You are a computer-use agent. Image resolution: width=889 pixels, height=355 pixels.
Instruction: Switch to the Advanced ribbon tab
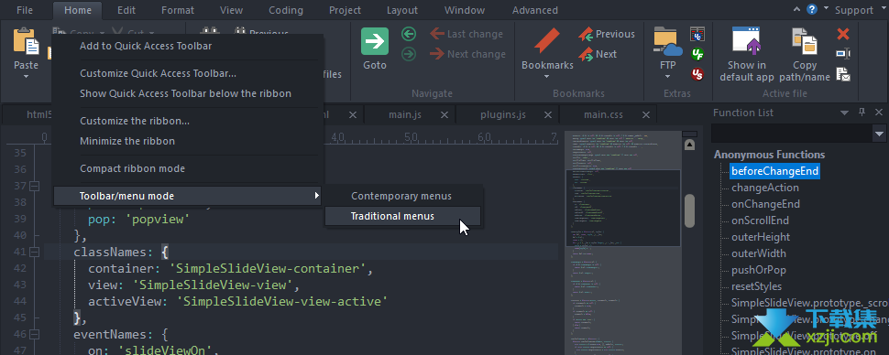pyautogui.click(x=535, y=10)
